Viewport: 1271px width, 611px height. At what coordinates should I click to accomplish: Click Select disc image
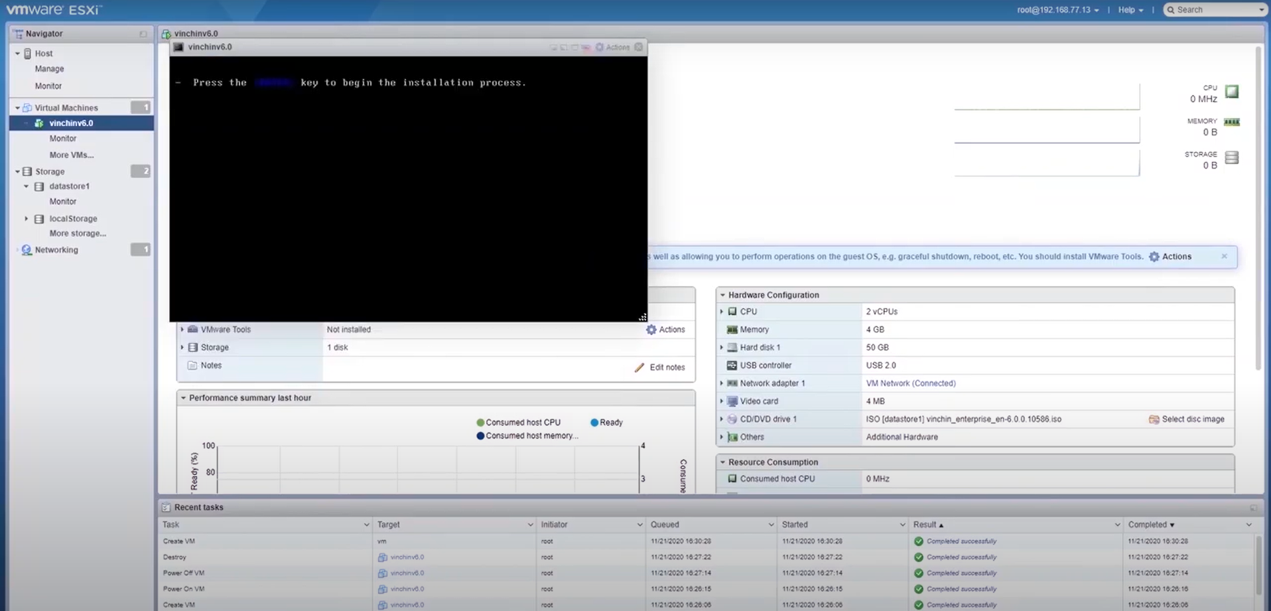click(x=1187, y=419)
